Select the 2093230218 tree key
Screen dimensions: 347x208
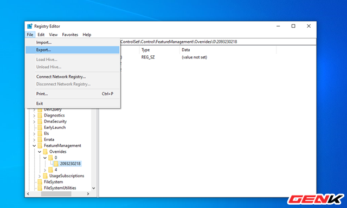click(x=70, y=164)
